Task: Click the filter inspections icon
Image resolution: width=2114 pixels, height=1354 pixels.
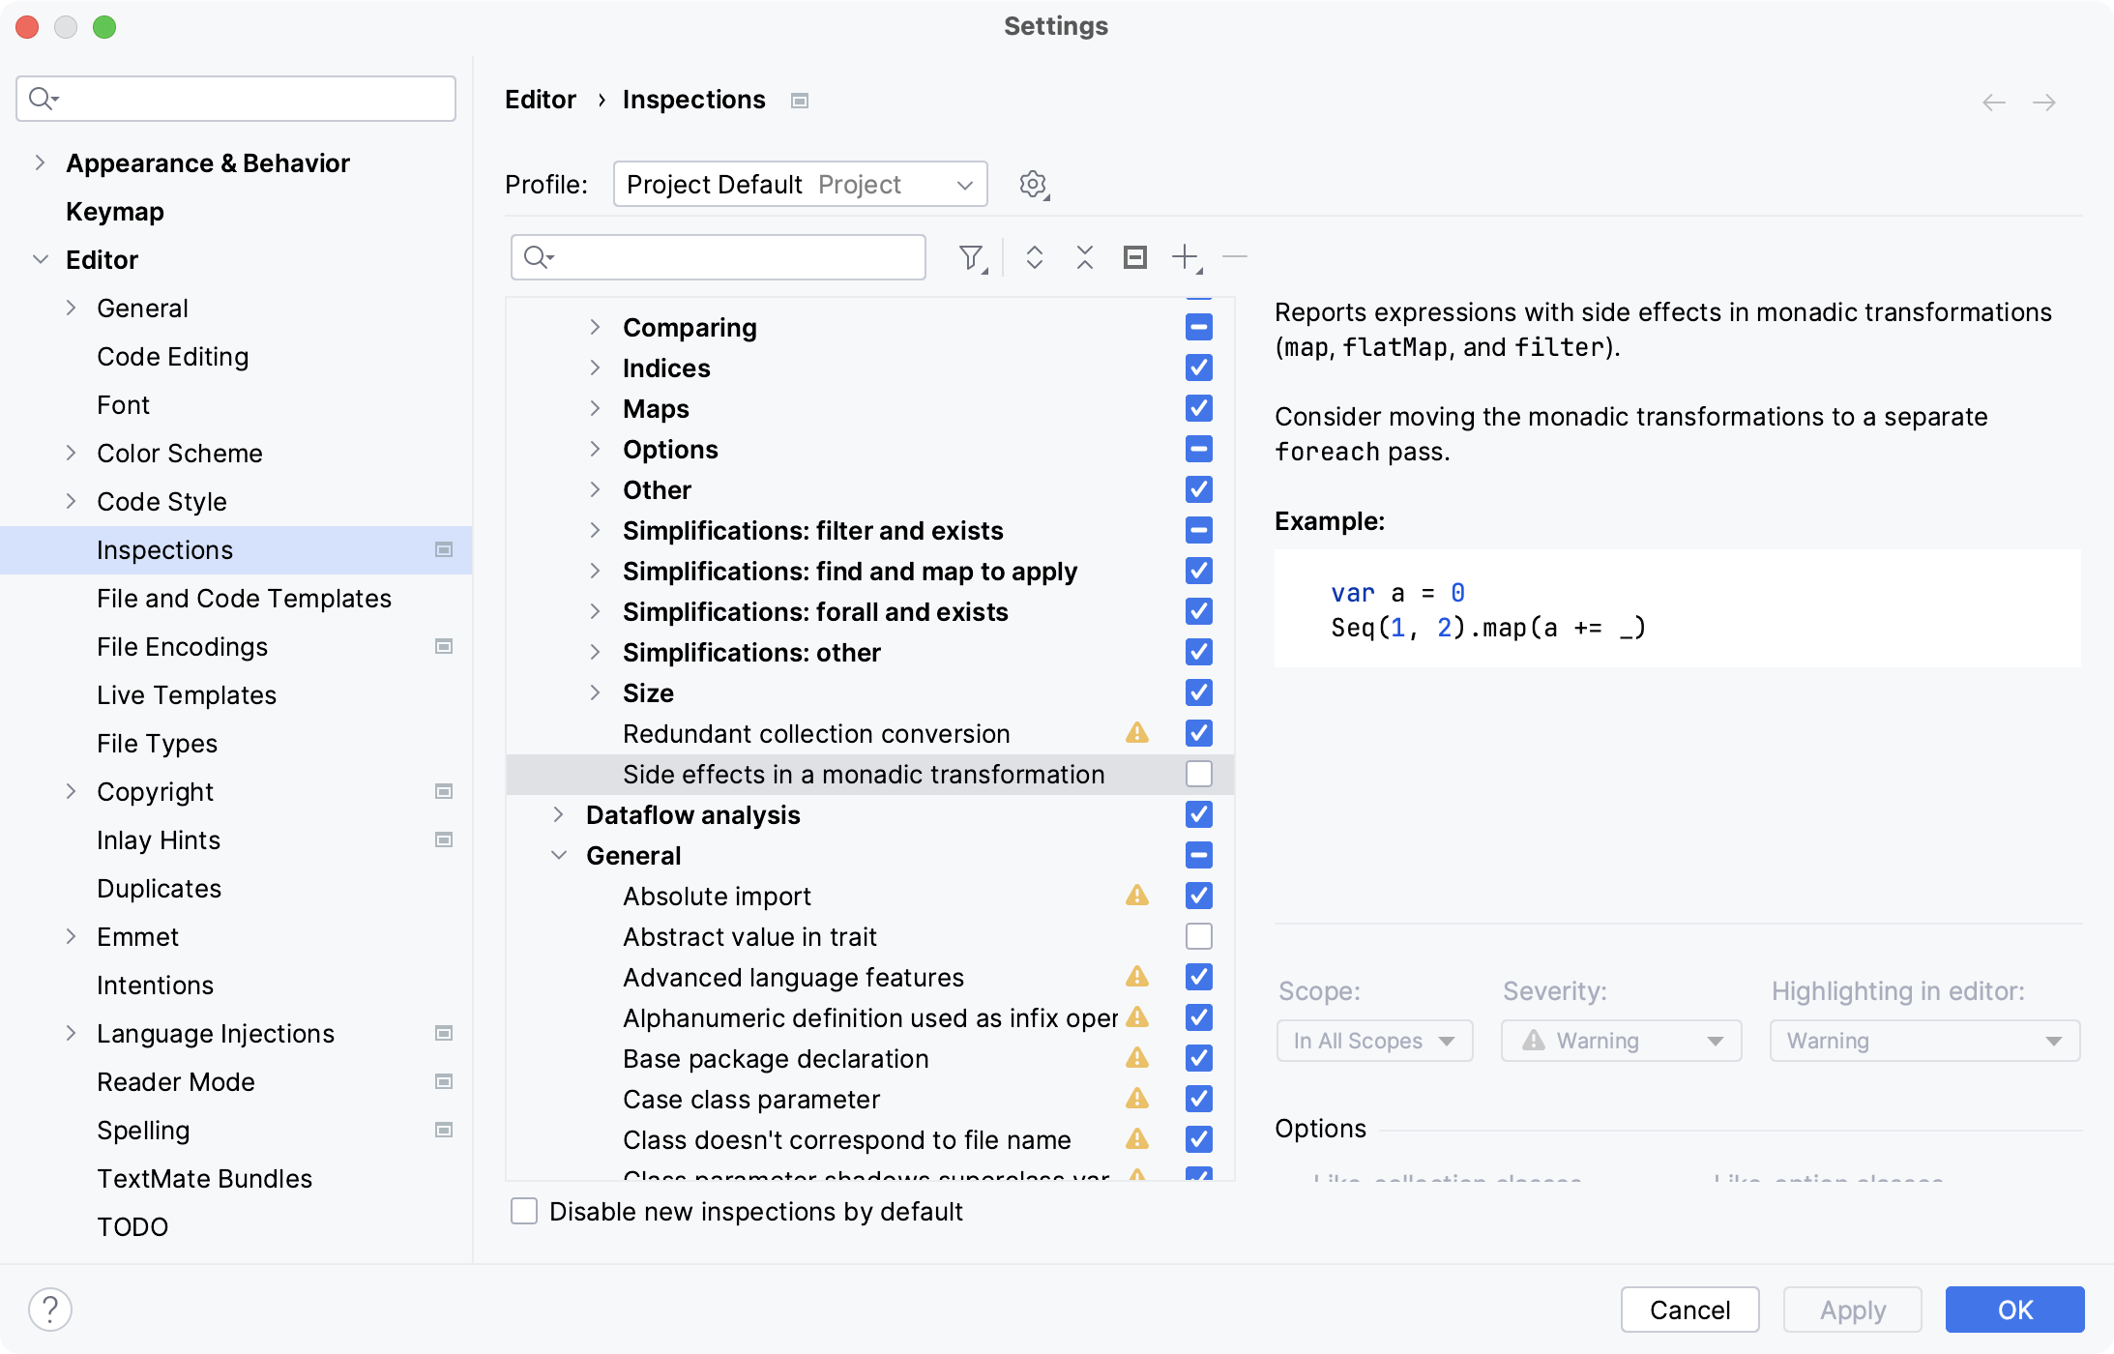Action: (x=972, y=255)
